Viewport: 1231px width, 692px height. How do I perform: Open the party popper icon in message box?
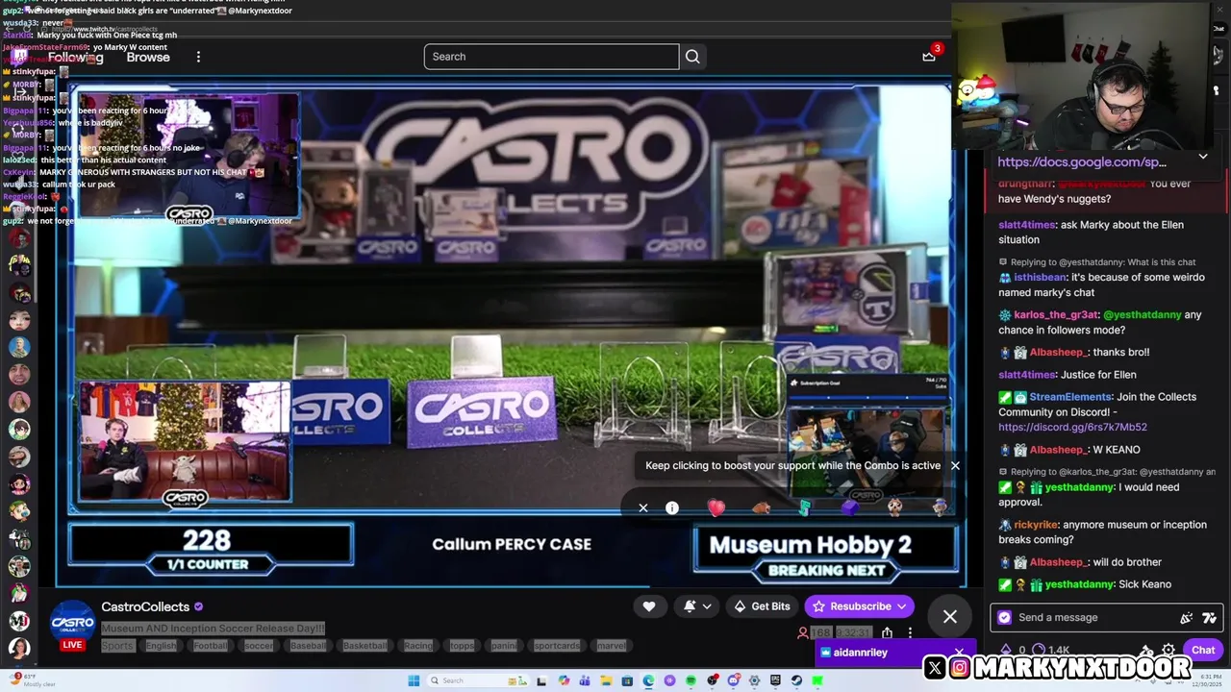[1187, 618]
